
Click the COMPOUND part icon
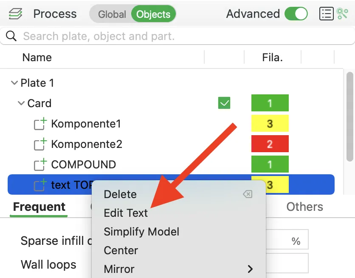40,165
